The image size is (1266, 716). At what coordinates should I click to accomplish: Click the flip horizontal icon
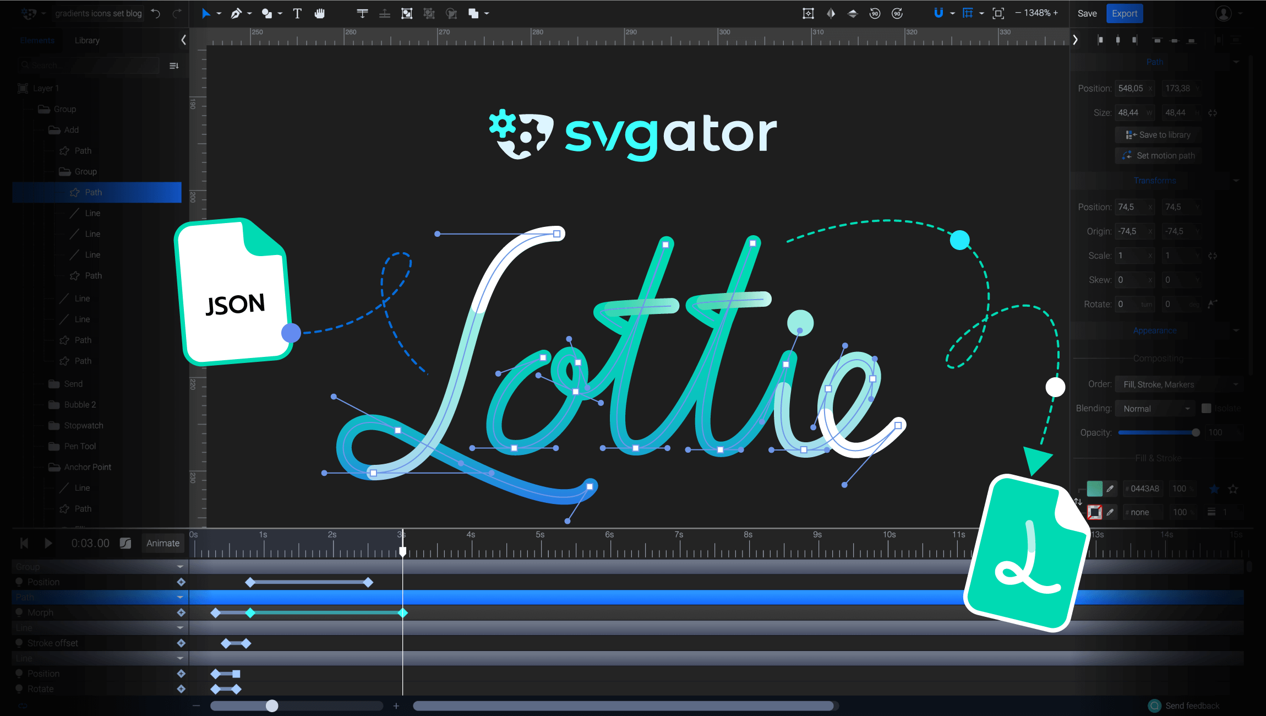pos(831,14)
